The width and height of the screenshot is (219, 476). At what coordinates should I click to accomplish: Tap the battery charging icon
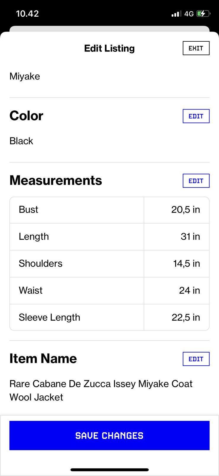(203, 14)
